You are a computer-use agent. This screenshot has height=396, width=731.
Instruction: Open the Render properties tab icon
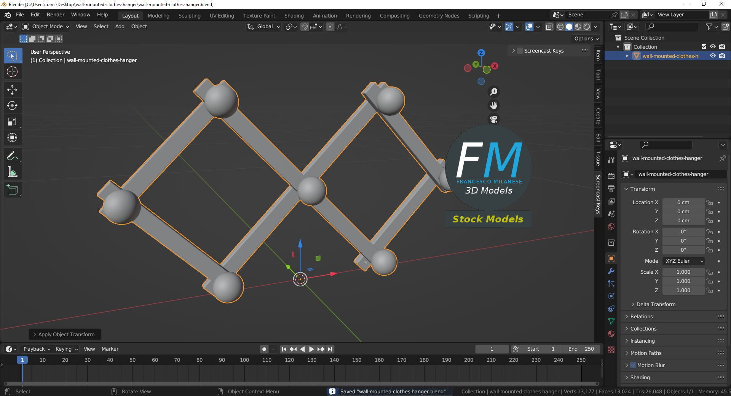611,176
